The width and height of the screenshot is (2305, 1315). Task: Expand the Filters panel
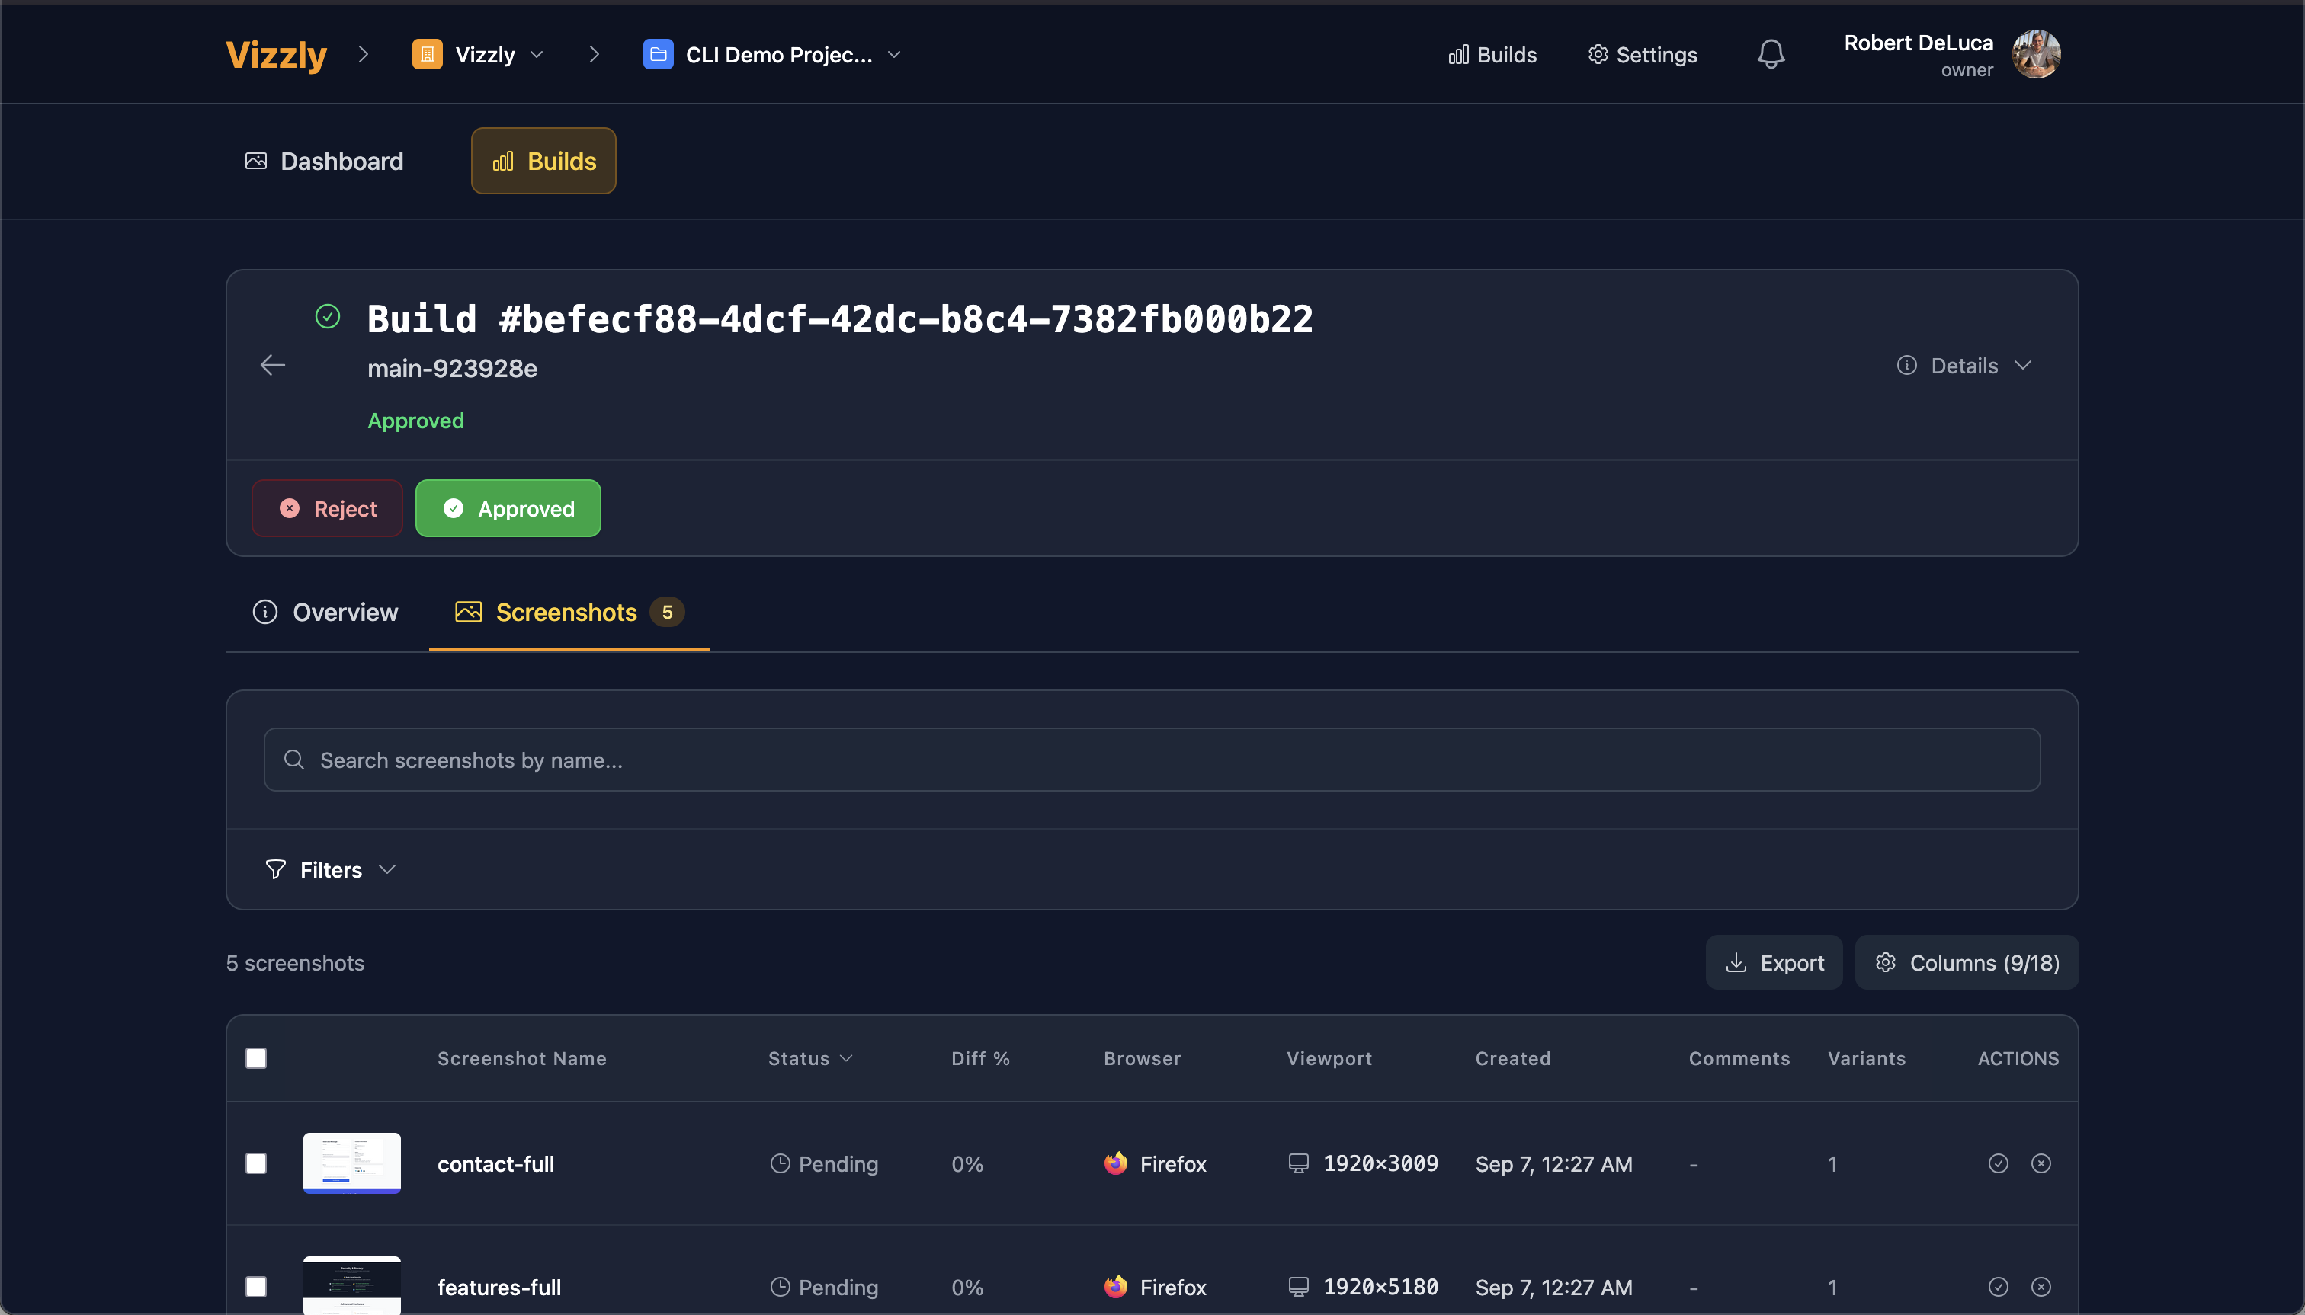[x=331, y=870]
